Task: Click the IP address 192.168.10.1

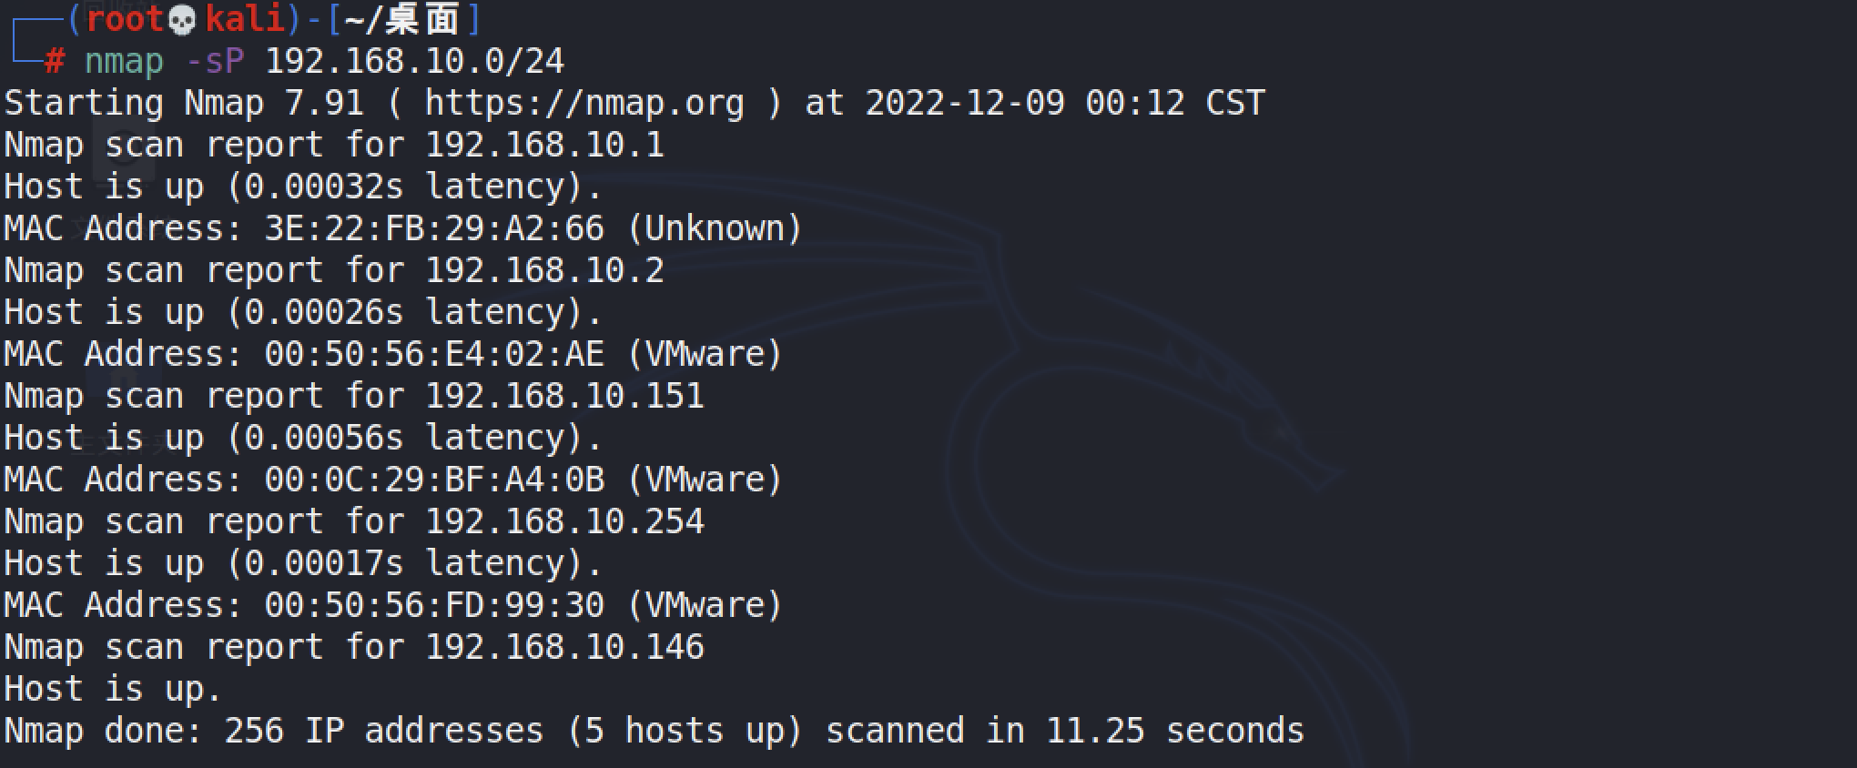Action: tap(544, 145)
